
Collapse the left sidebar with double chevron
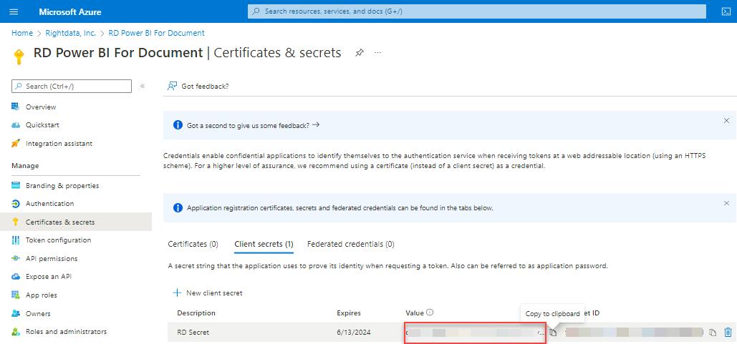(143, 87)
